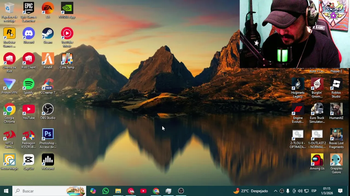Open File Explorer from the taskbar
Viewport: 350px width, 196px height.
coord(118,191)
